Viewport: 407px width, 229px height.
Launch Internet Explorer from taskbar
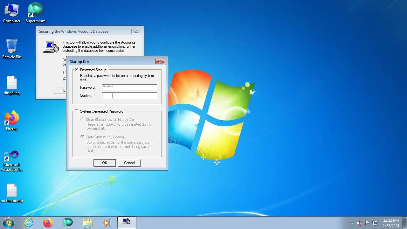pos(29,223)
